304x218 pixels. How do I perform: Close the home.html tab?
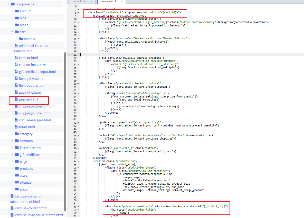(x=91, y=2)
